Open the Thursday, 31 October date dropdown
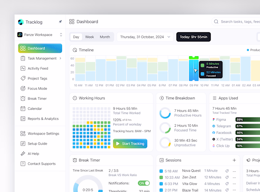 coord(145,37)
